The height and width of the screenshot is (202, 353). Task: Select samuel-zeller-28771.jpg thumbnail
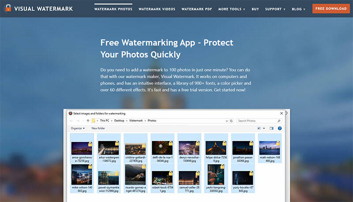tap(189, 178)
